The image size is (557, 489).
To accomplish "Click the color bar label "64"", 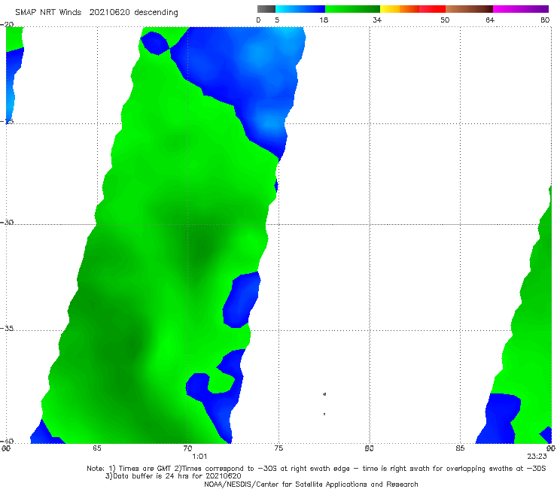I will (490, 20).
